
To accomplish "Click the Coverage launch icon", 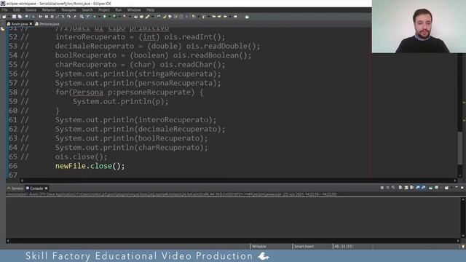I will [114, 17].
